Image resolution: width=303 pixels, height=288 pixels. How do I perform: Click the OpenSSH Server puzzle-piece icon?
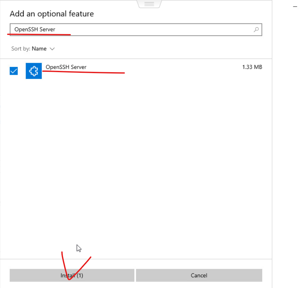coord(33,71)
